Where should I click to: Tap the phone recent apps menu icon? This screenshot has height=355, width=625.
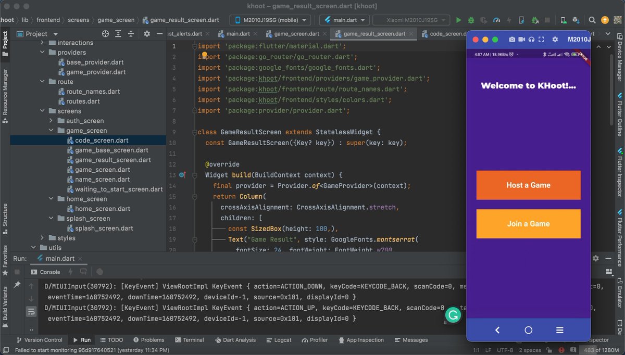pos(560,330)
